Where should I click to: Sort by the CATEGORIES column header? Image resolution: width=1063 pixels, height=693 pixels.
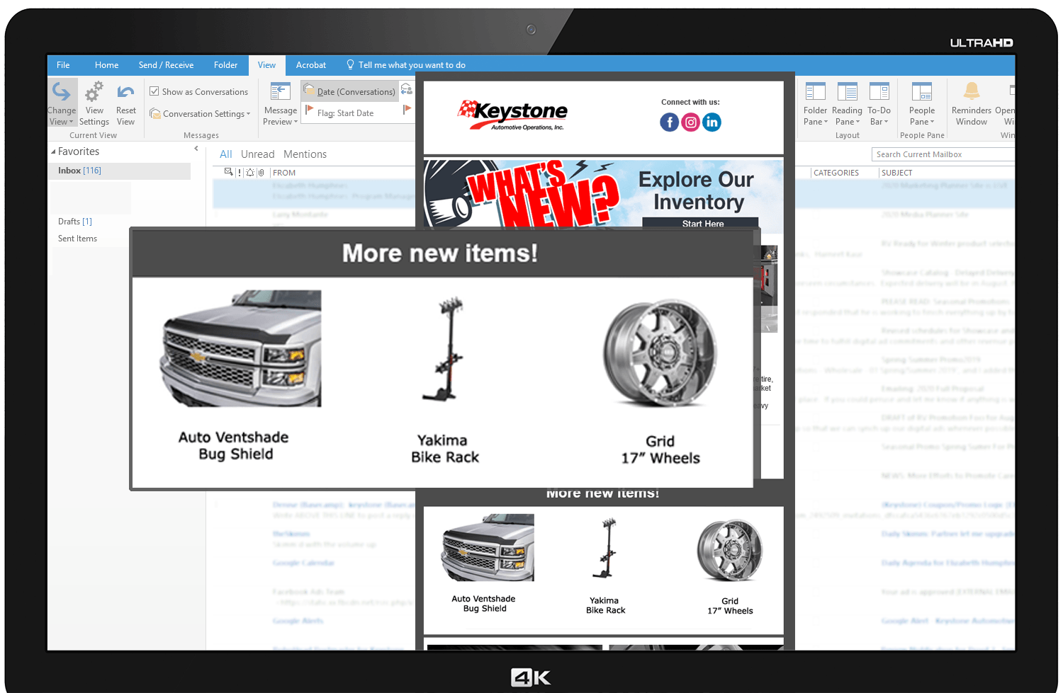[836, 173]
